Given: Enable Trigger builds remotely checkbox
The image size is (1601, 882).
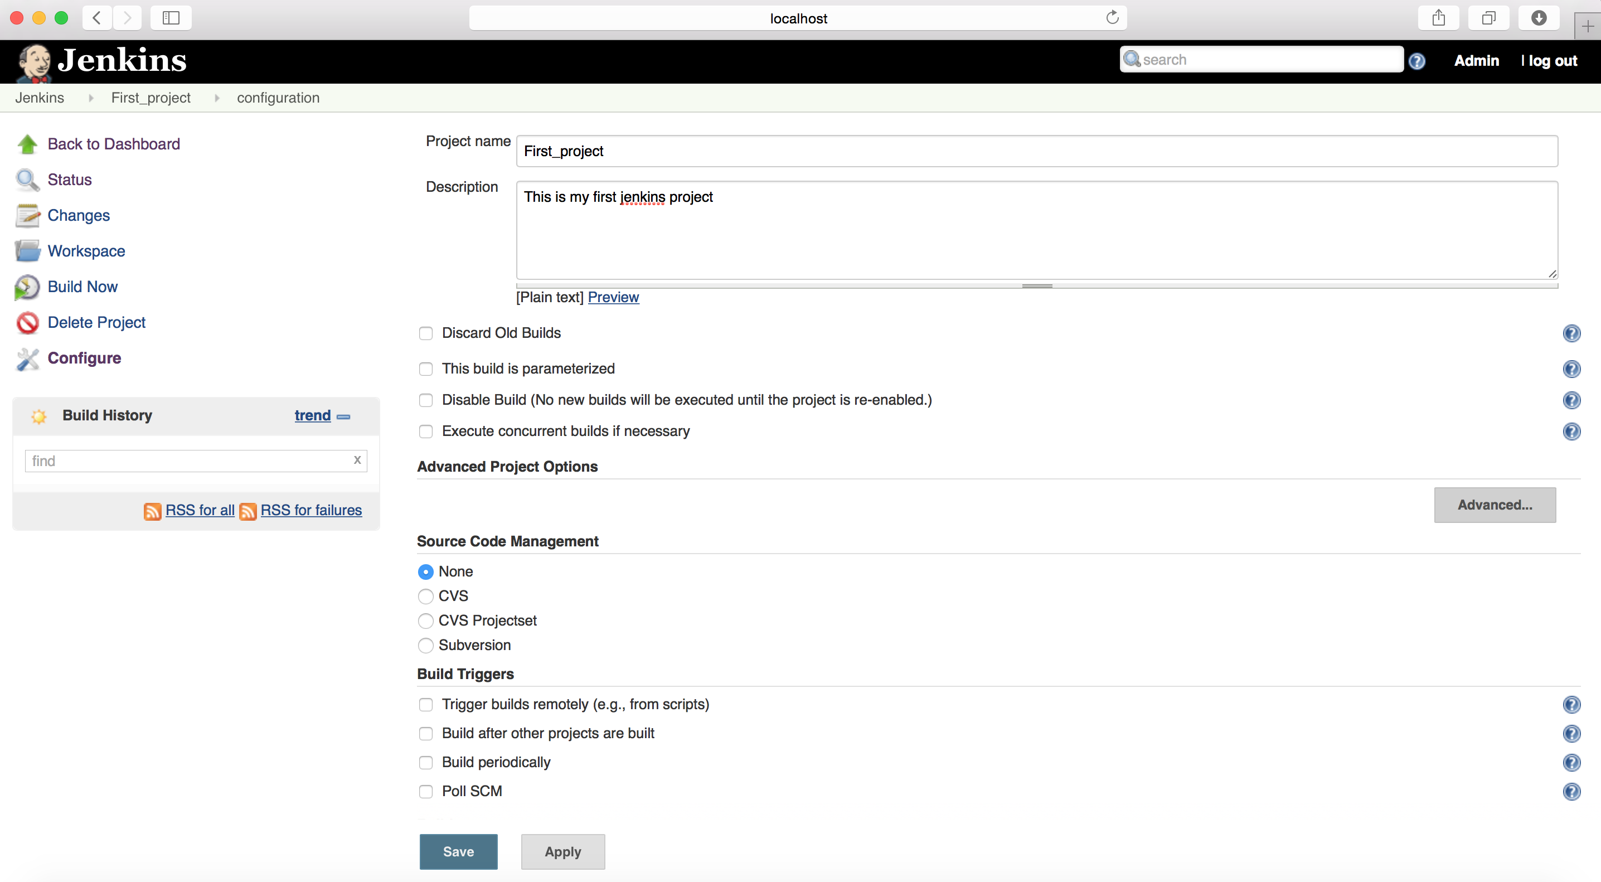Looking at the screenshot, I should coord(426,705).
